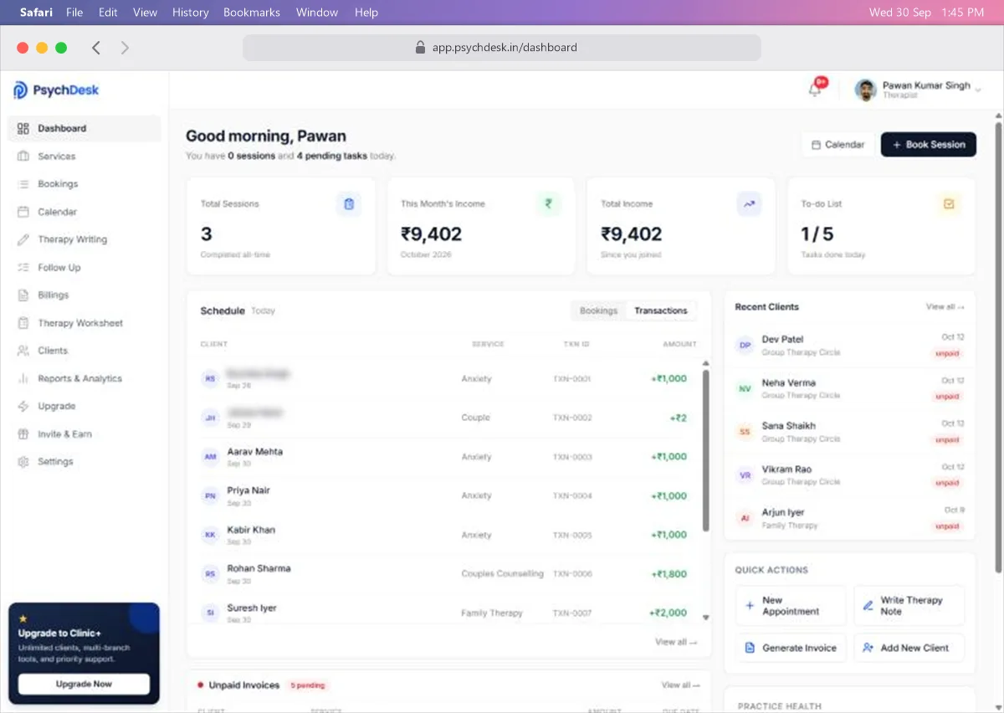Click the Reports & Analytics chart icon
This screenshot has width=1004, height=713.
(x=23, y=378)
